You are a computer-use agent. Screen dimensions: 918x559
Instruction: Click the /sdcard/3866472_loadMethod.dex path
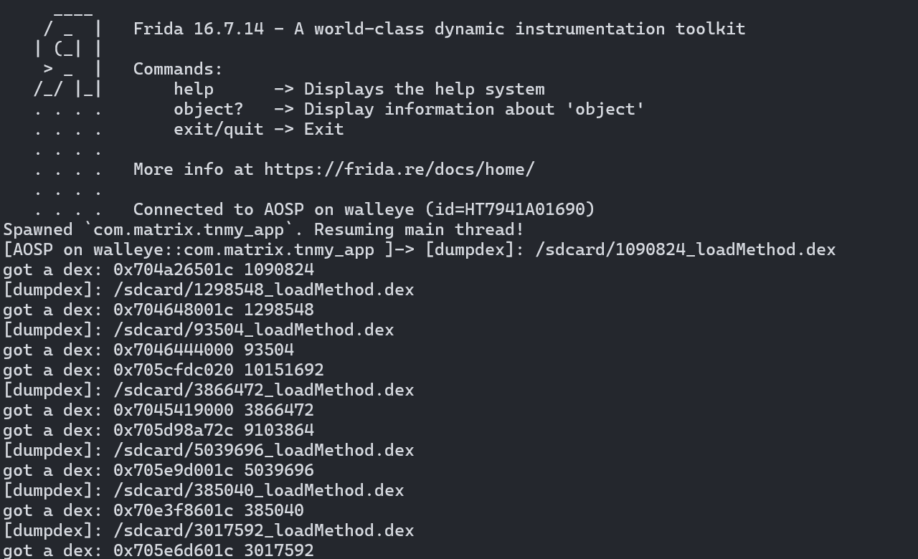tap(264, 390)
